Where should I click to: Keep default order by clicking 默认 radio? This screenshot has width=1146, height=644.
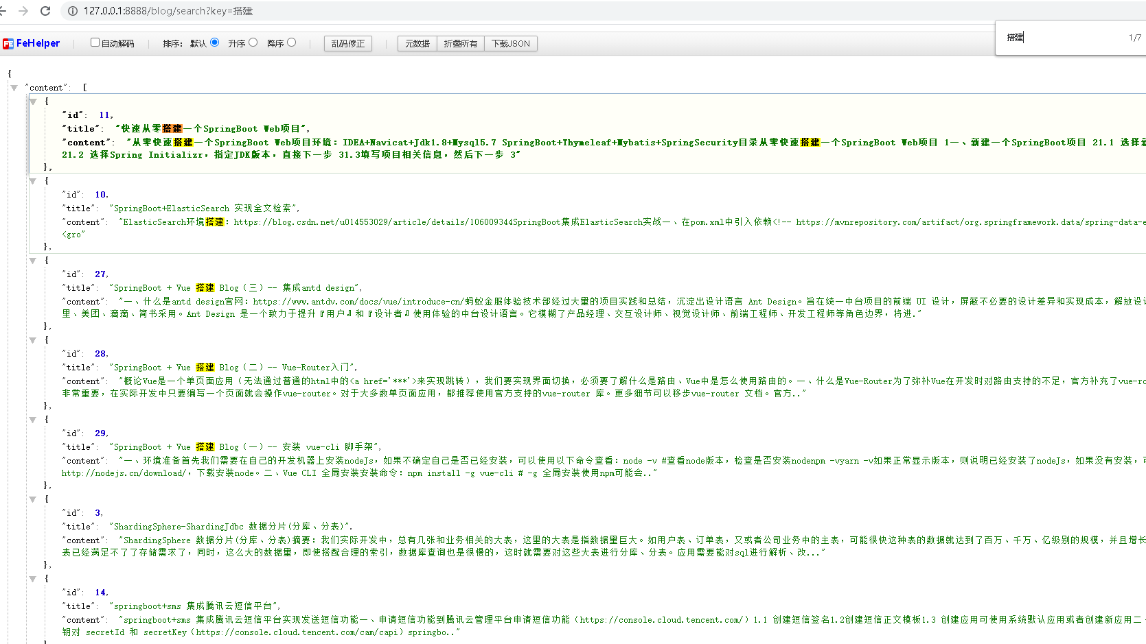214,42
